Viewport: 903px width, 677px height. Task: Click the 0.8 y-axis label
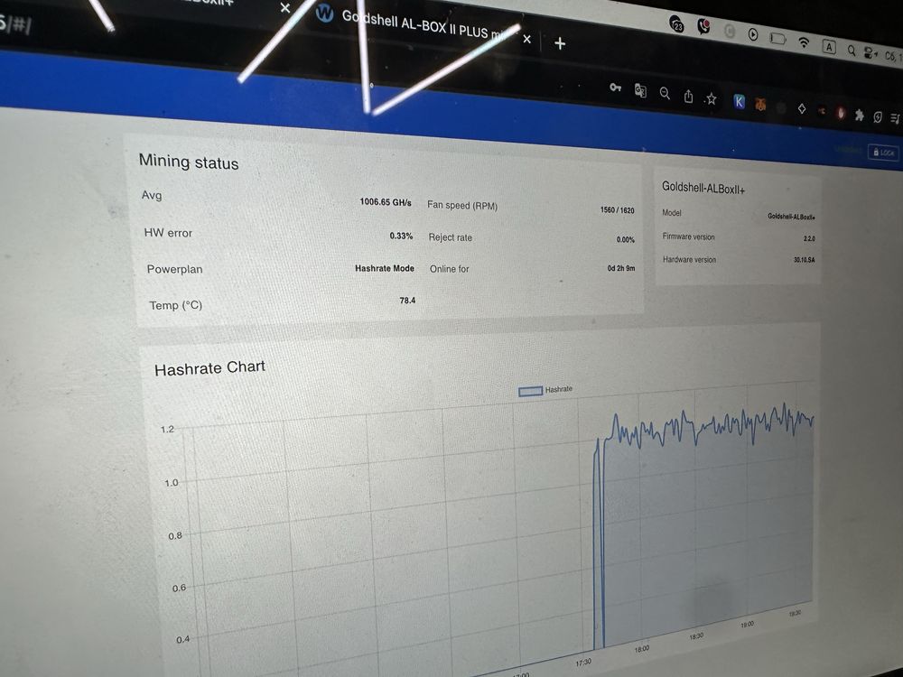tap(175, 535)
